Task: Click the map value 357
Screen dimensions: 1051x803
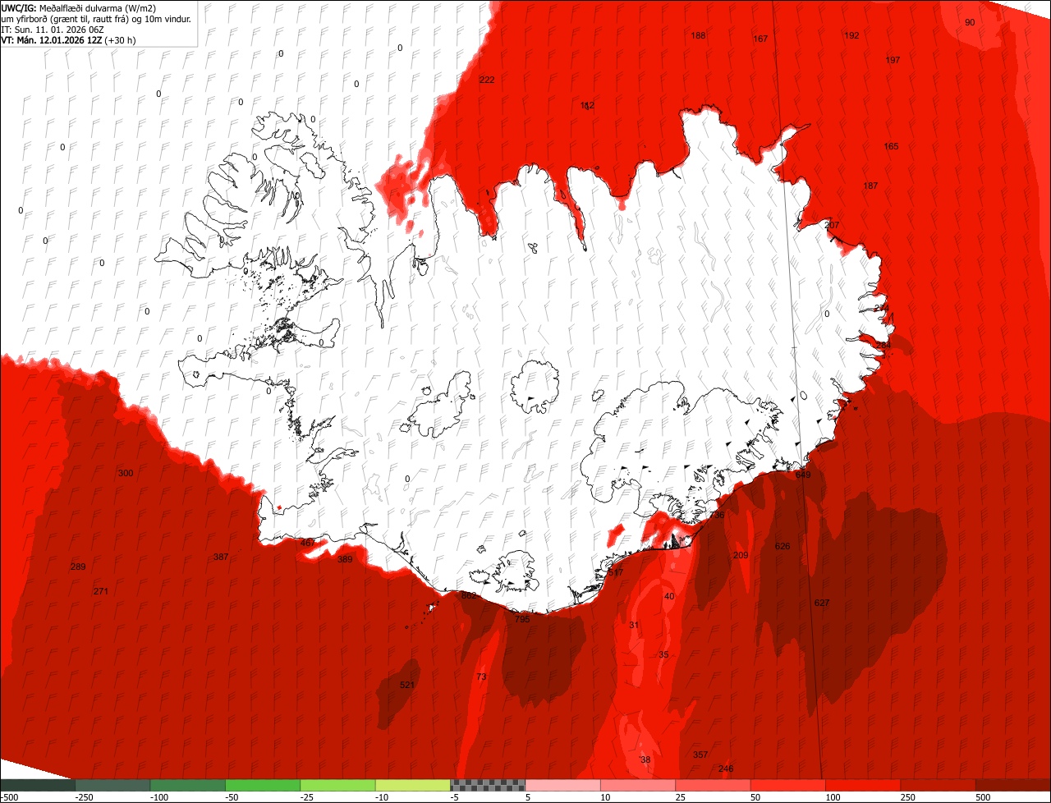Action: (700, 755)
